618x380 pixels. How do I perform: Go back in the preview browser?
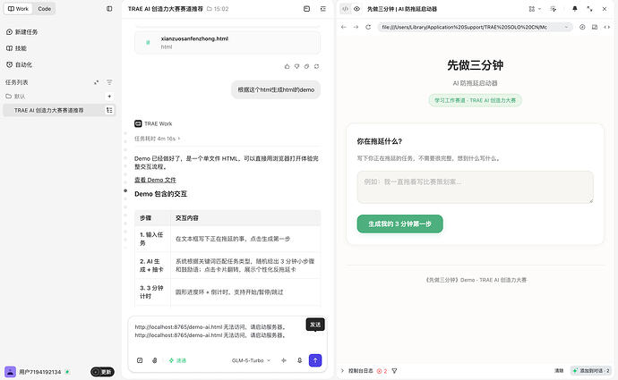[x=344, y=27]
